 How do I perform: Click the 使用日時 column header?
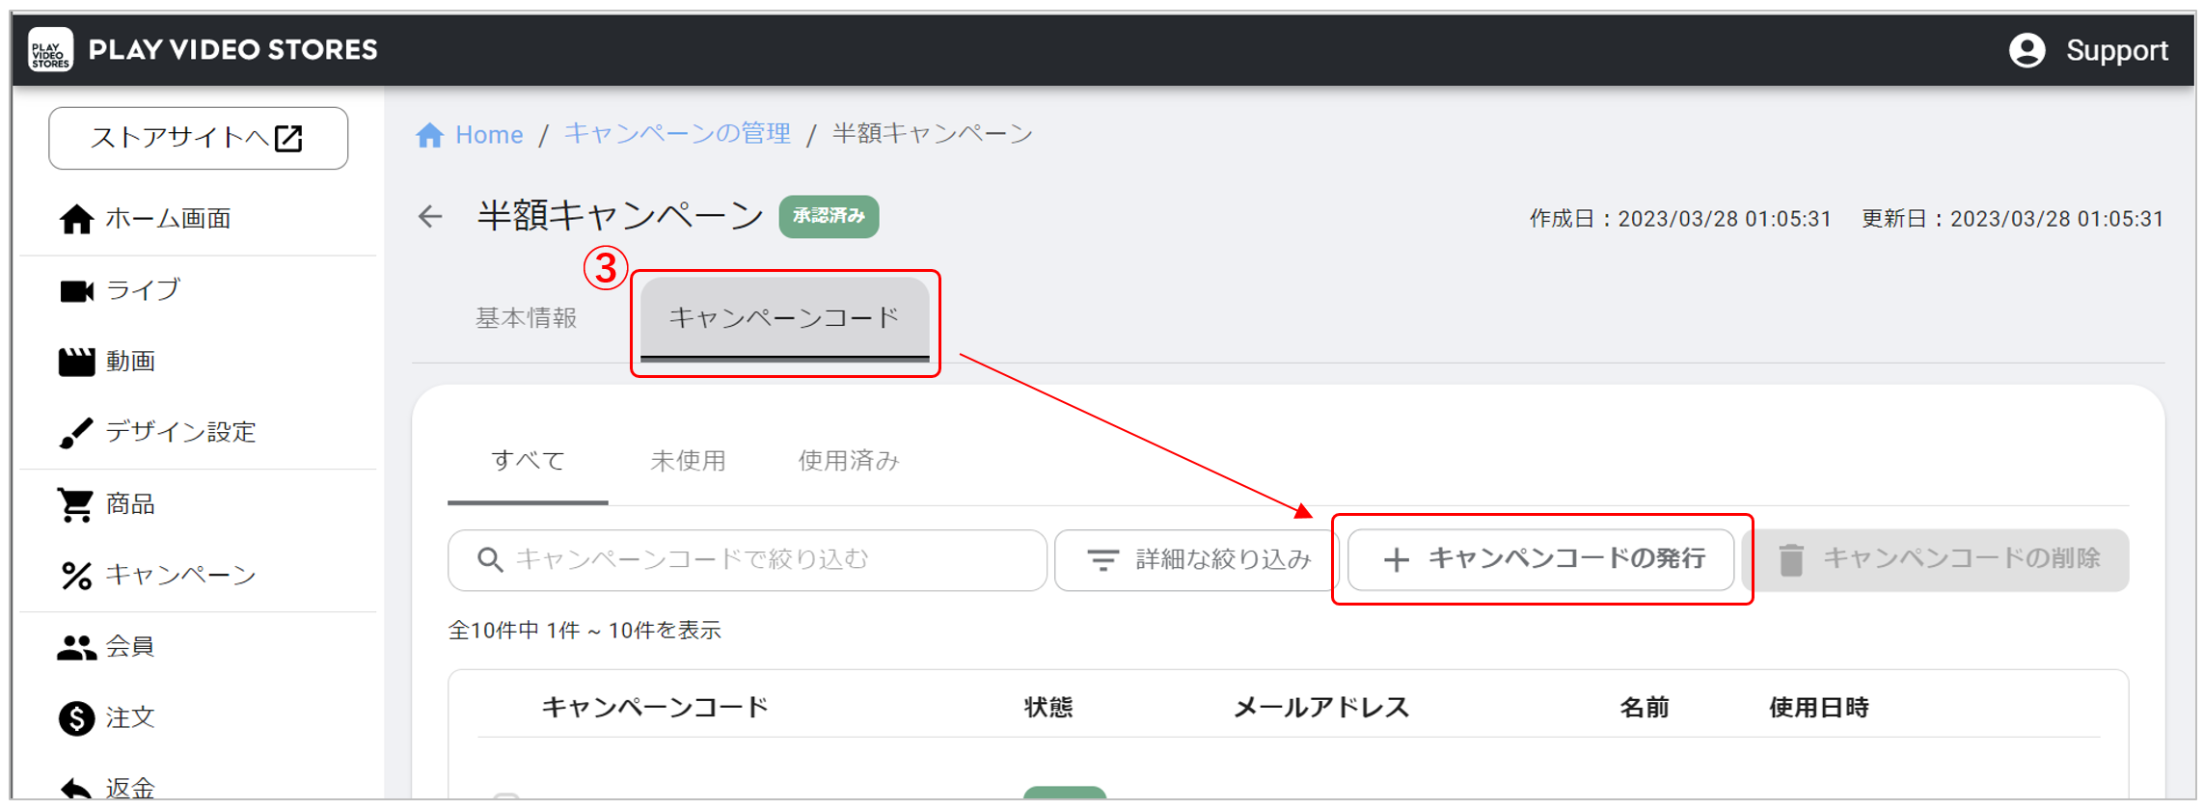click(x=1818, y=708)
